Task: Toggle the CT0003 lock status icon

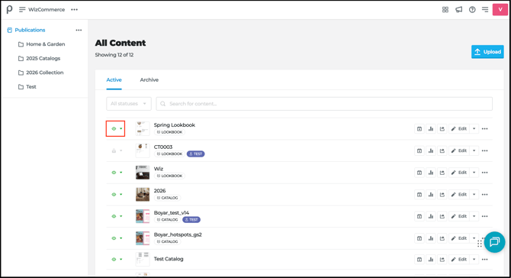Action: pyautogui.click(x=114, y=150)
